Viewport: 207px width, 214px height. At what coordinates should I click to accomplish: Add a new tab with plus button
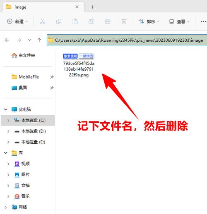click(93, 7)
